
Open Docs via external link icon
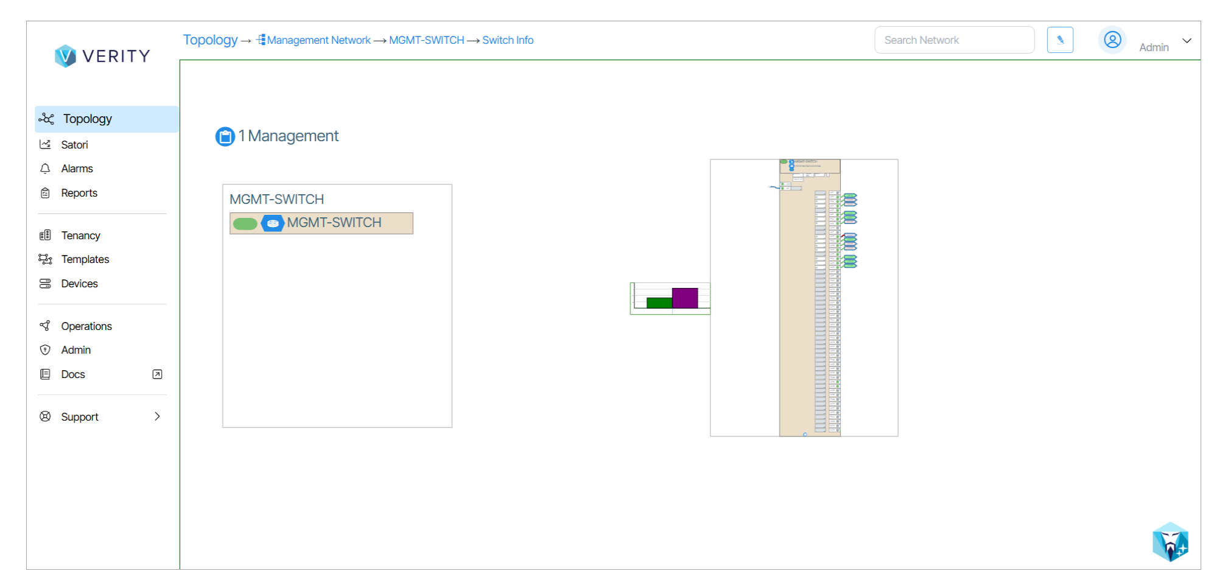pos(157,374)
